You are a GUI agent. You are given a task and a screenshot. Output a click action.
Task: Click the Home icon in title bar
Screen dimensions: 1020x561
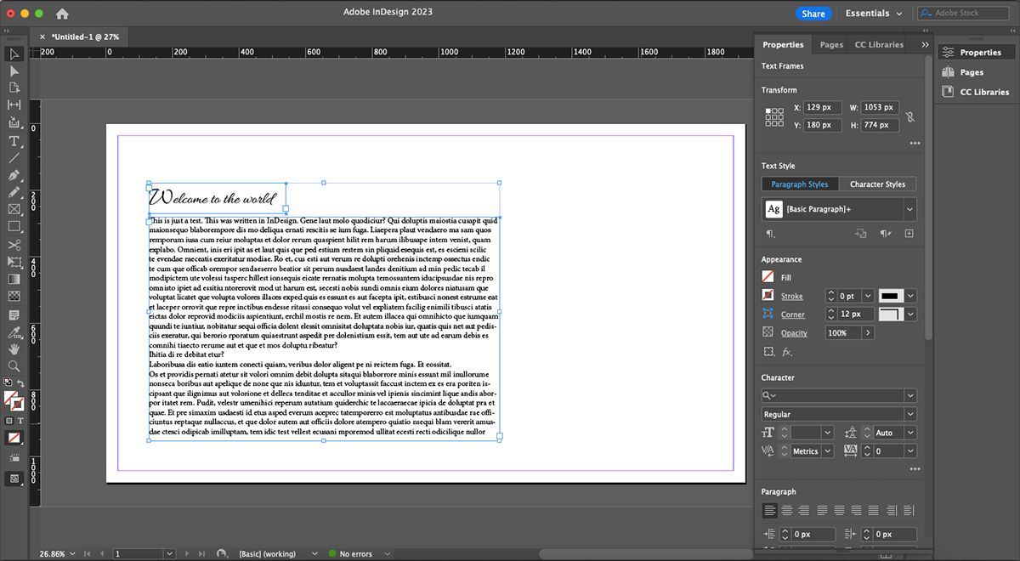pos(62,14)
